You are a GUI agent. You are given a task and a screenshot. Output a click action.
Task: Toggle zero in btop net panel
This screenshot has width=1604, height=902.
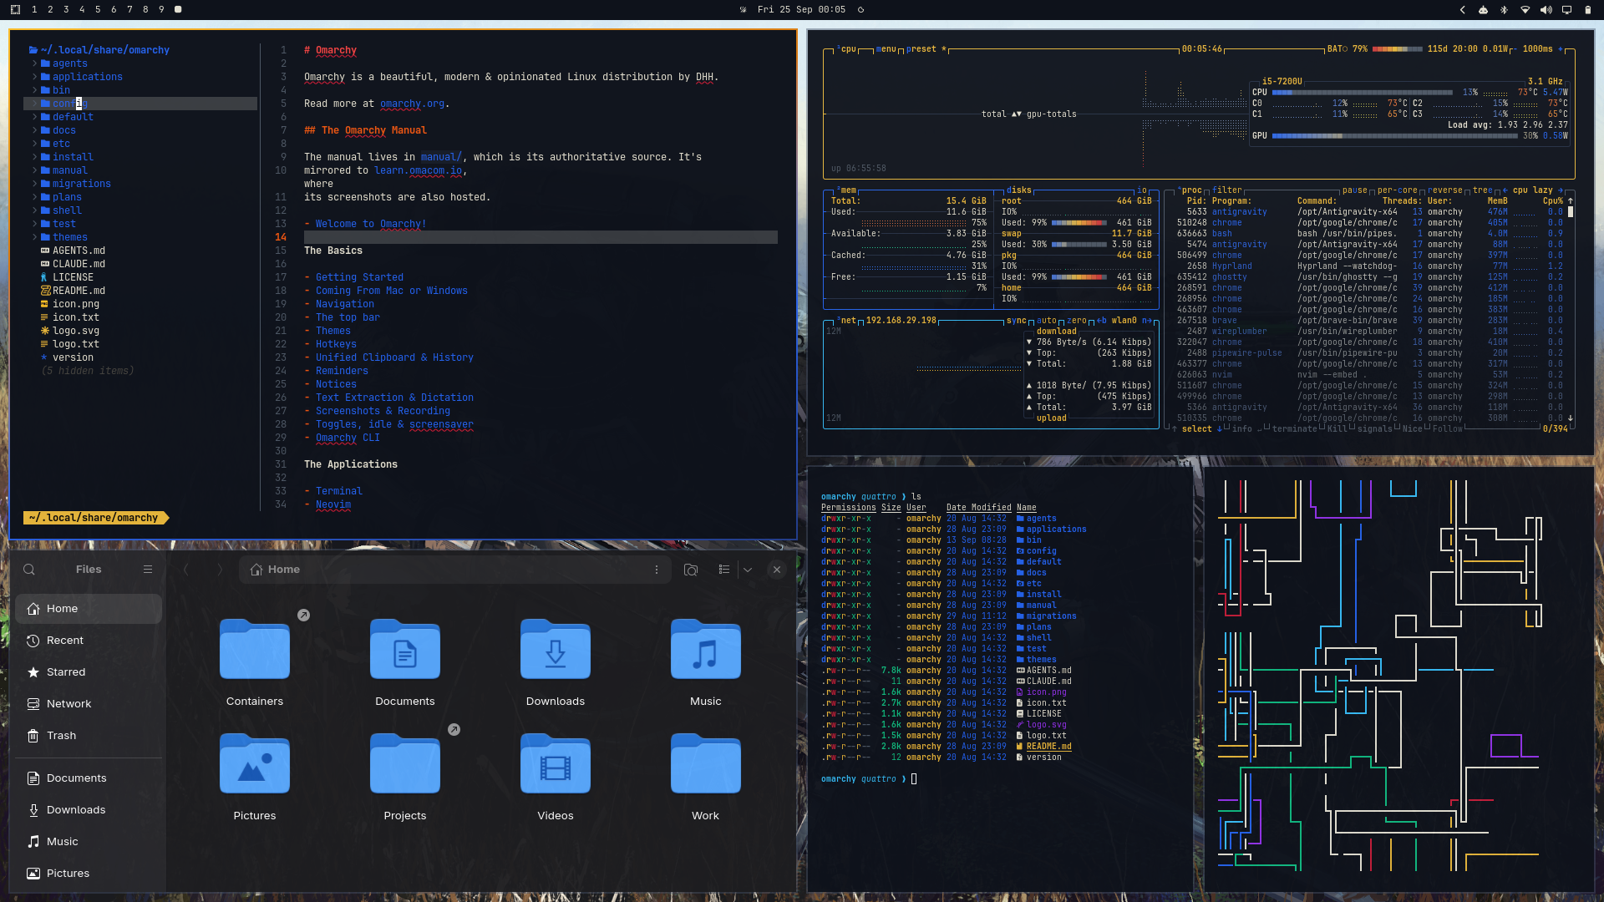[x=1077, y=321]
